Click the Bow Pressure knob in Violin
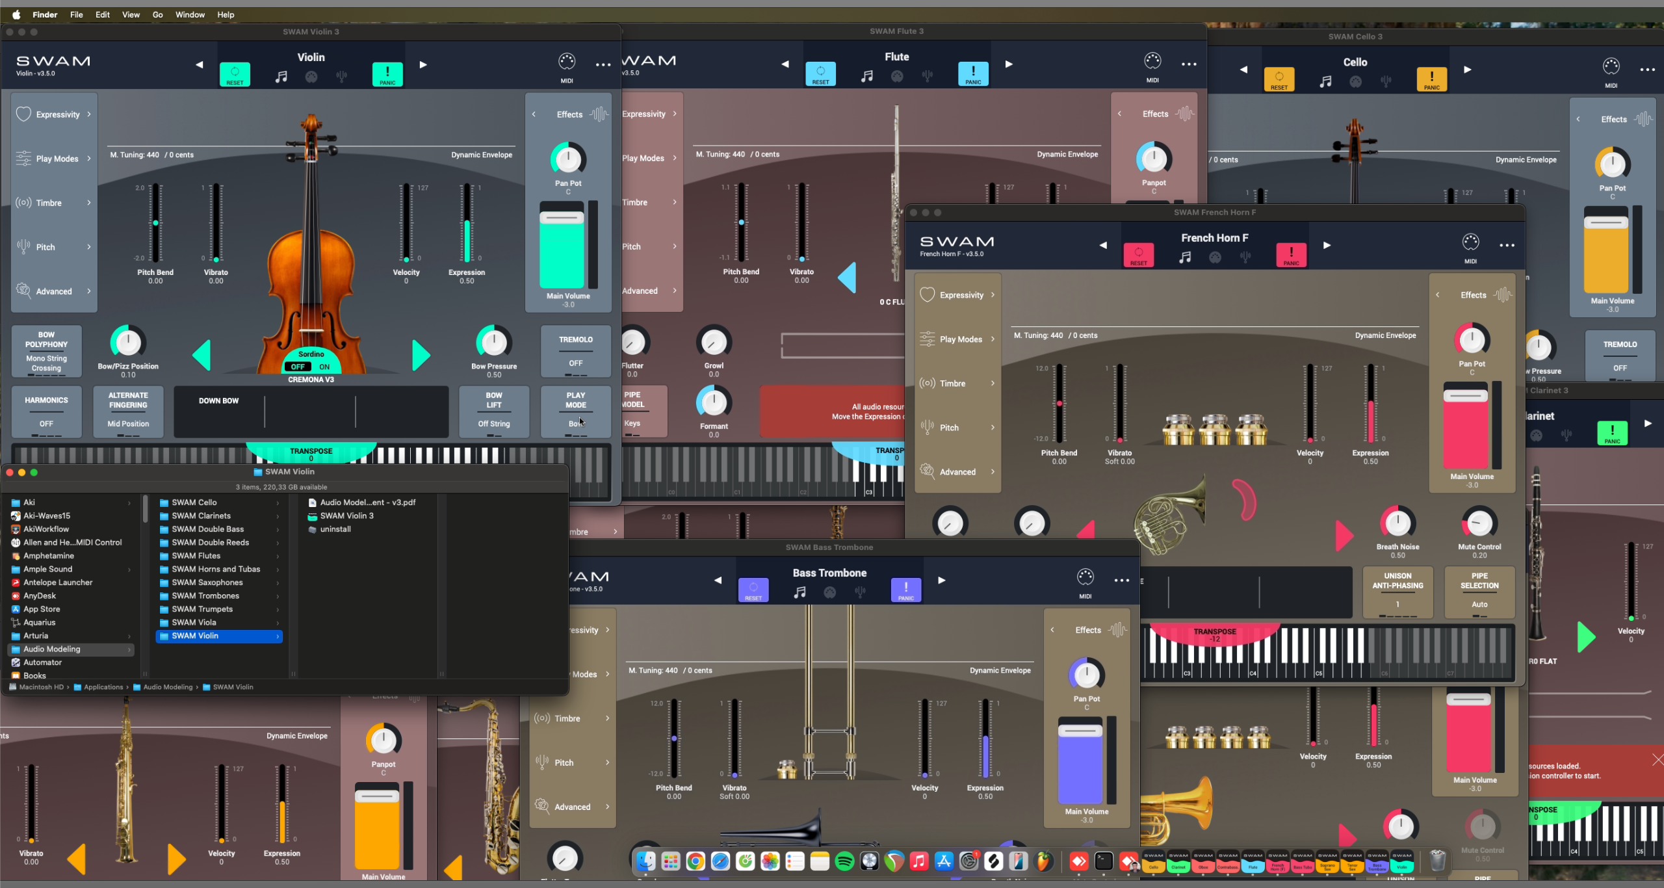The image size is (1664, 888). 494,343
